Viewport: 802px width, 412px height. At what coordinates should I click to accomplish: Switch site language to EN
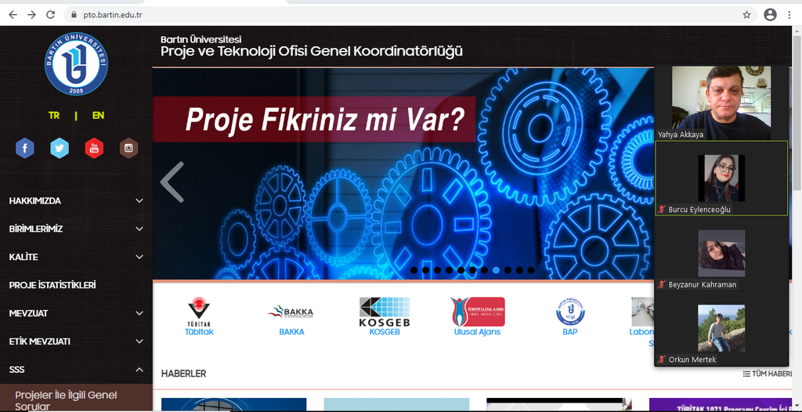98,116
